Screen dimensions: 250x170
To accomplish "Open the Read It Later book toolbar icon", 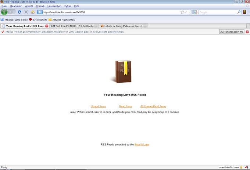I will click(x=244, y=12).
